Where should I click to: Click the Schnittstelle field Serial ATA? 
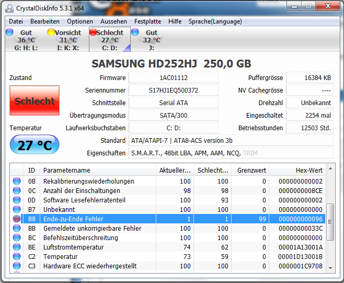point(174,103)
